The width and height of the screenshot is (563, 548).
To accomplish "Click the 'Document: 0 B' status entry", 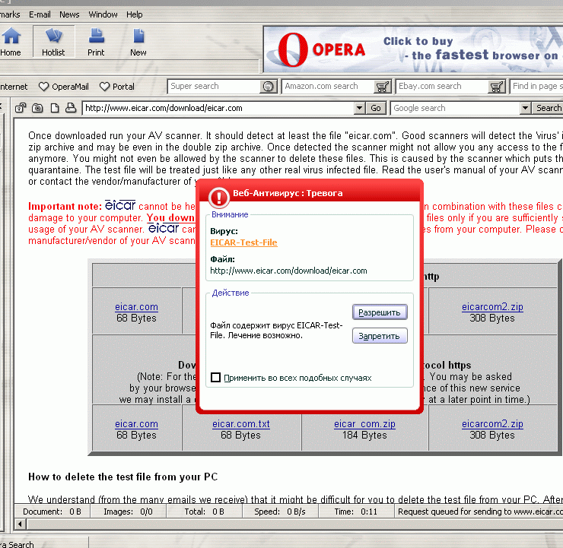I will (x=52, y=512).
